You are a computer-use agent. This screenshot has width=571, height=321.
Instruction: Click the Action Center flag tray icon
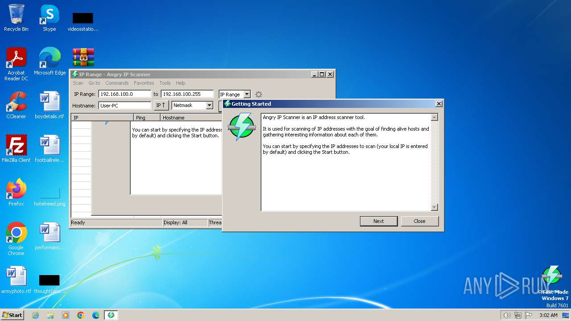(x=529, y=315)
